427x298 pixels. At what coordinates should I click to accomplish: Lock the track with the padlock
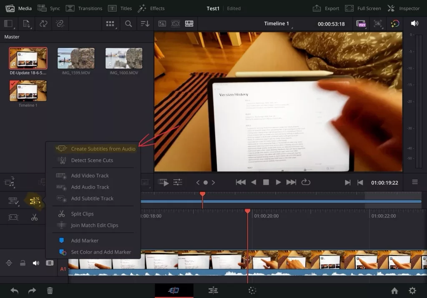pyautogui.click(x=22, y=263)
